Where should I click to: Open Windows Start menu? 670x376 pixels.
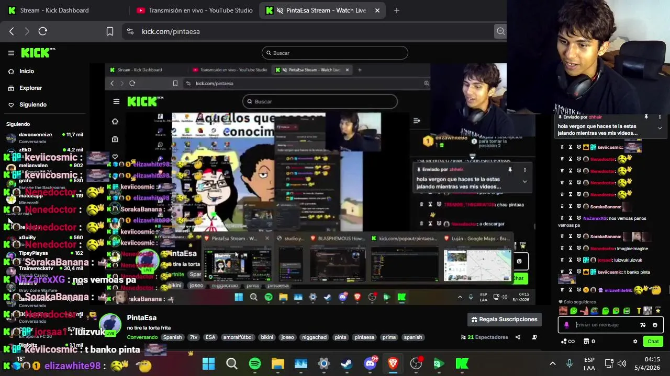(208, 363)
